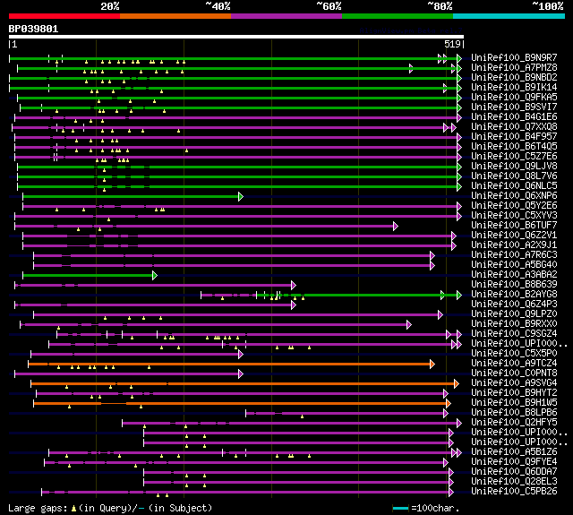Click the BP039801 query name
This screenshot has height=515, width=573.
tap(33, 29)
